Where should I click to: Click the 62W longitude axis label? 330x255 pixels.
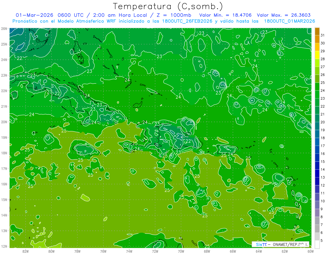(x=285, y=251)
